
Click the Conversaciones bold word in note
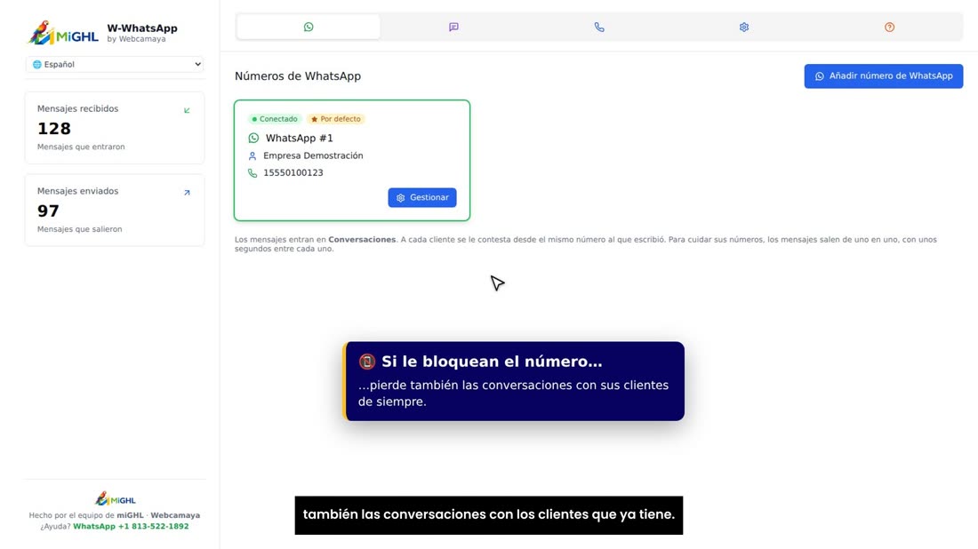[362, 239]
